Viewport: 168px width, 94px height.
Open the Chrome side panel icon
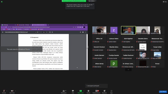point(82,27)
